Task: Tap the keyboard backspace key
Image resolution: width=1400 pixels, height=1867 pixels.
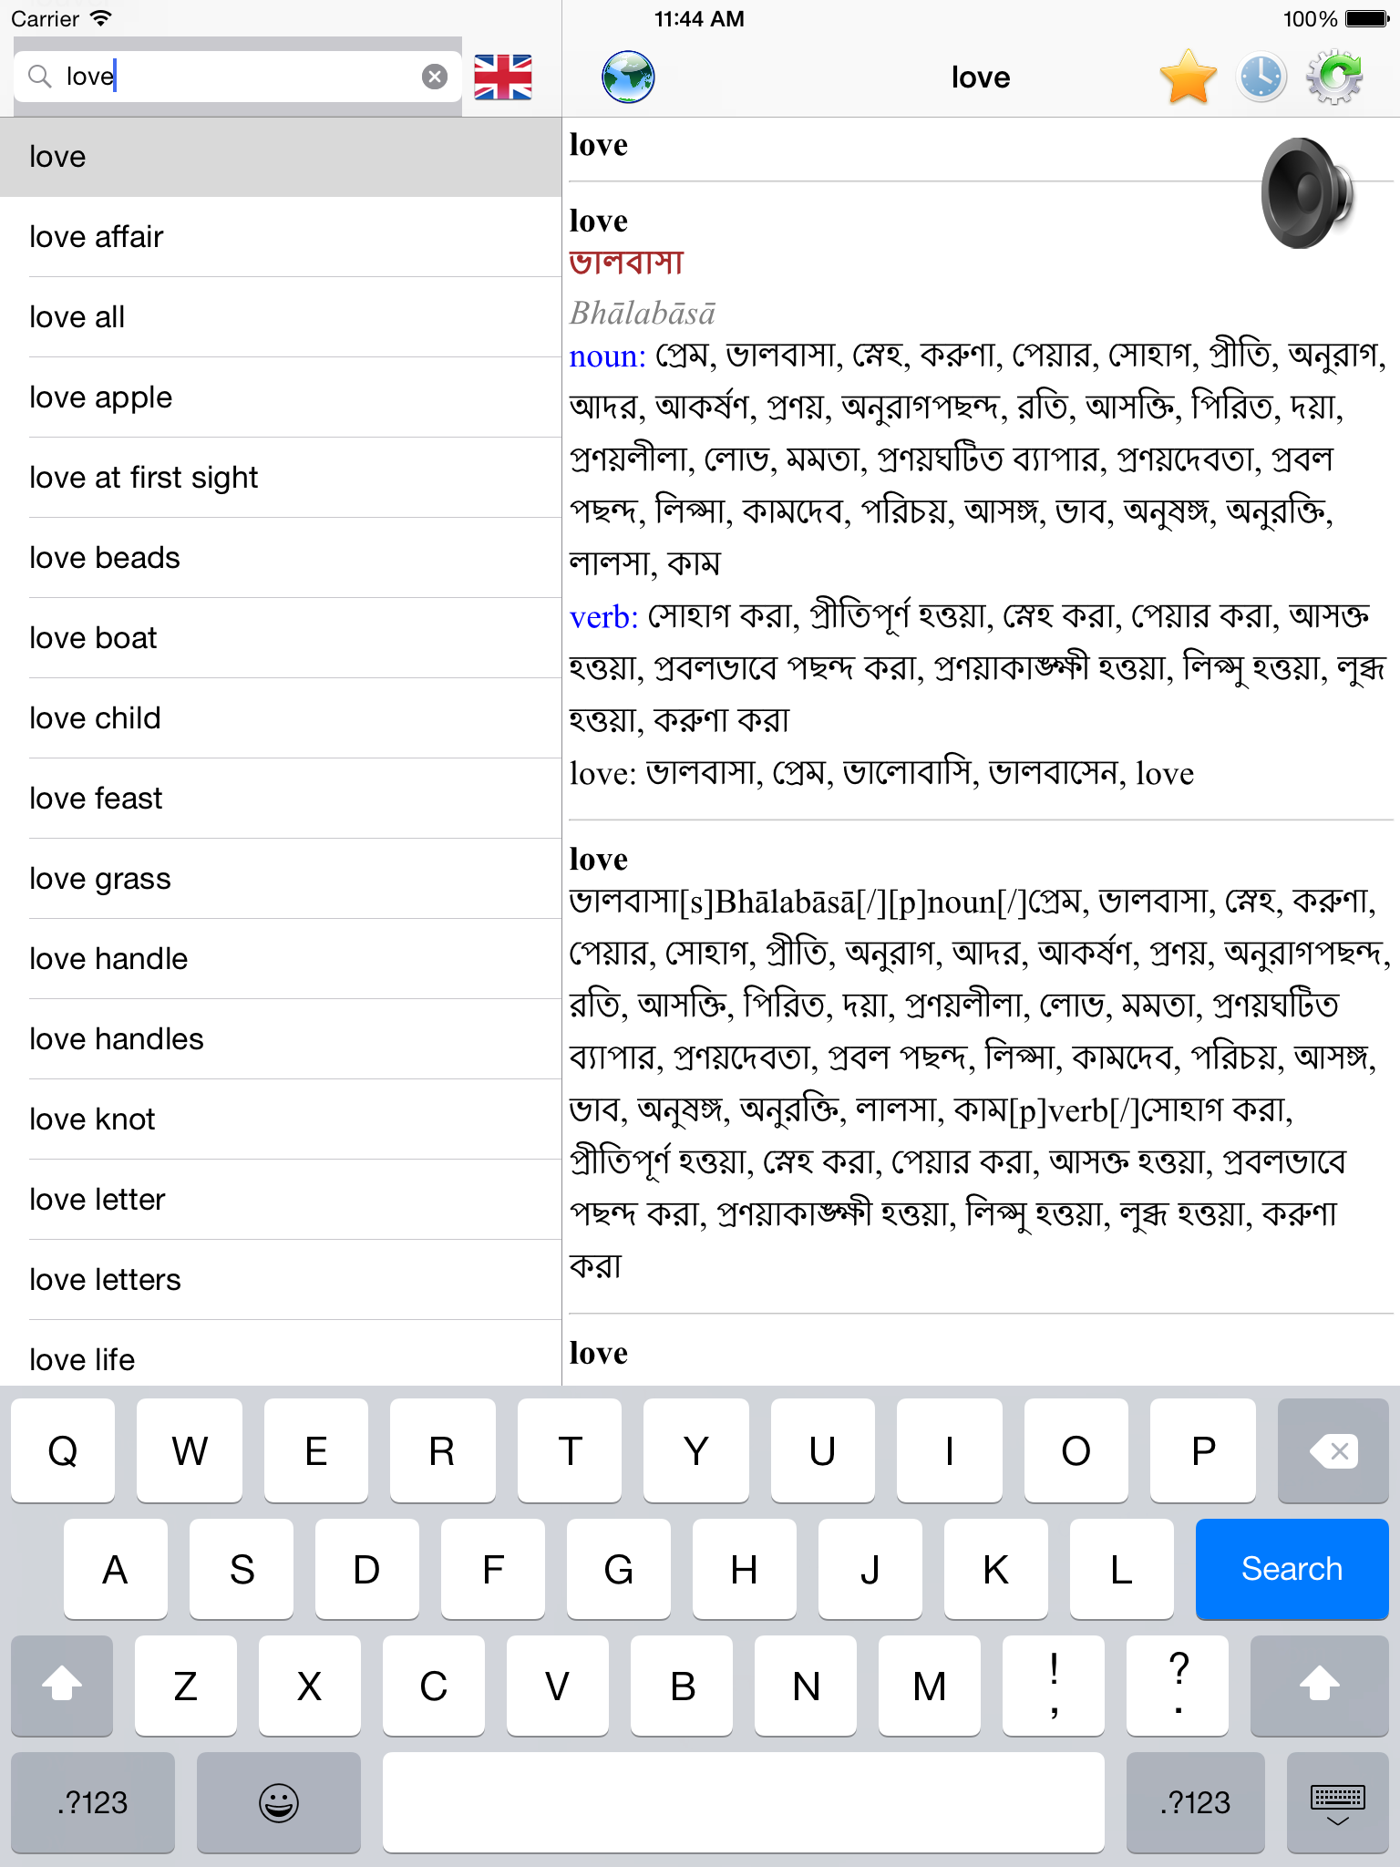Action: (1333, 1450)
